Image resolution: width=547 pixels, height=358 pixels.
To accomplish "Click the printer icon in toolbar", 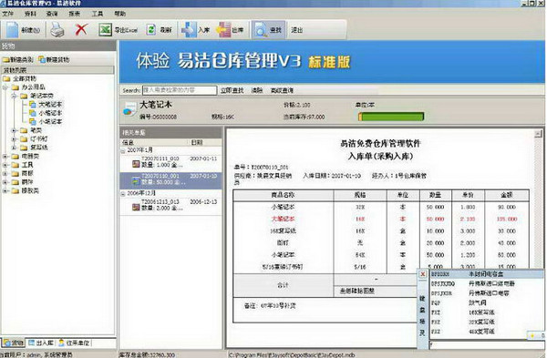I will click(57, 30).
